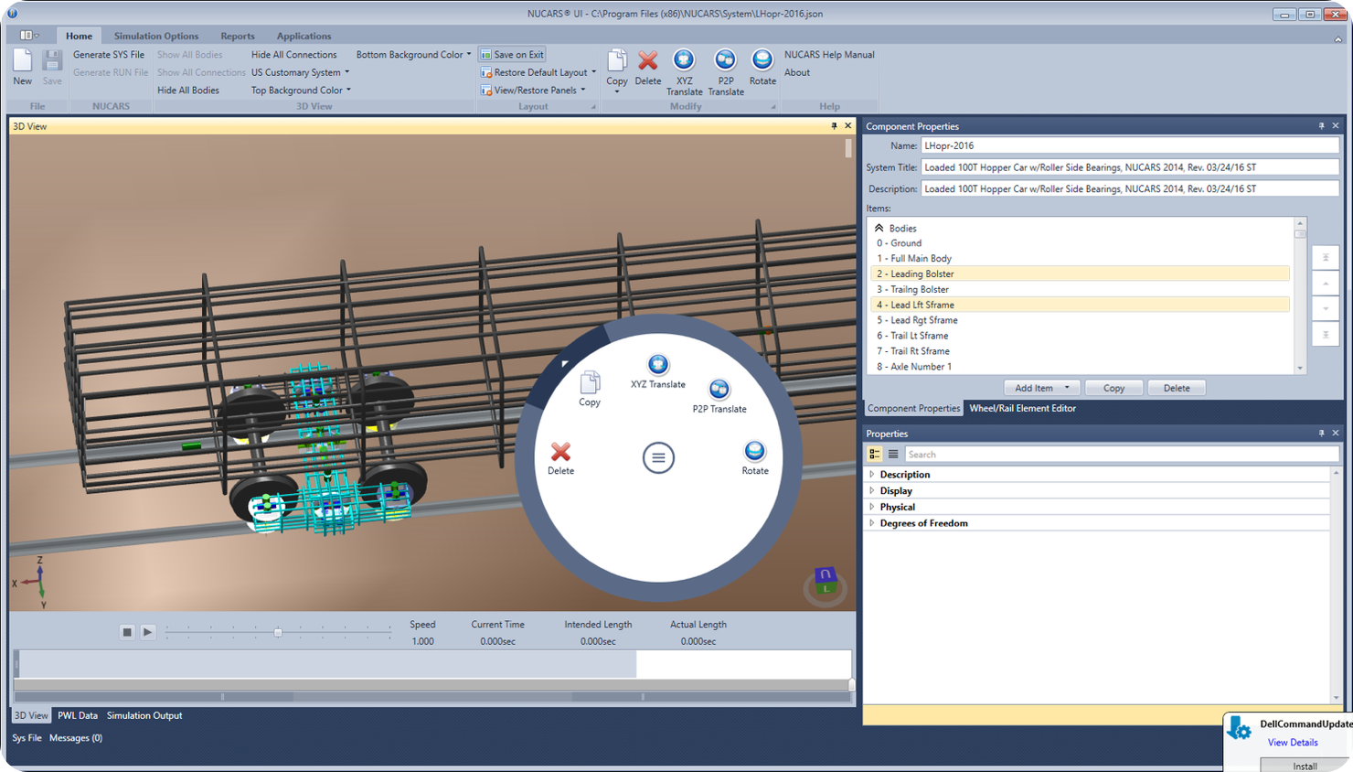The height and width of the screenshot is (772, 1353).
Task: Pin the Properties panel
Action: tap(1321, 434)
